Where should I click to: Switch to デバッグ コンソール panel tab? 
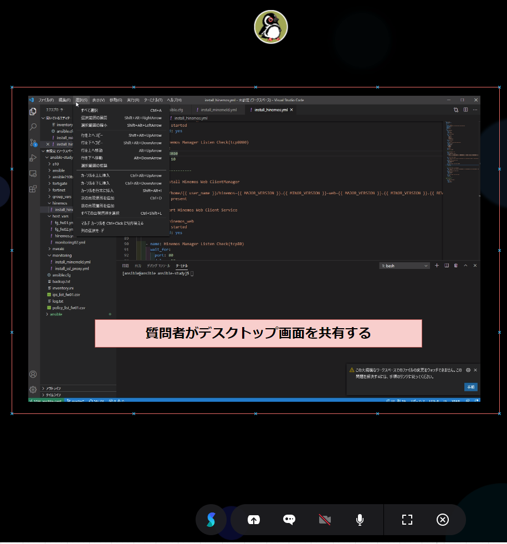pos(158,266)
